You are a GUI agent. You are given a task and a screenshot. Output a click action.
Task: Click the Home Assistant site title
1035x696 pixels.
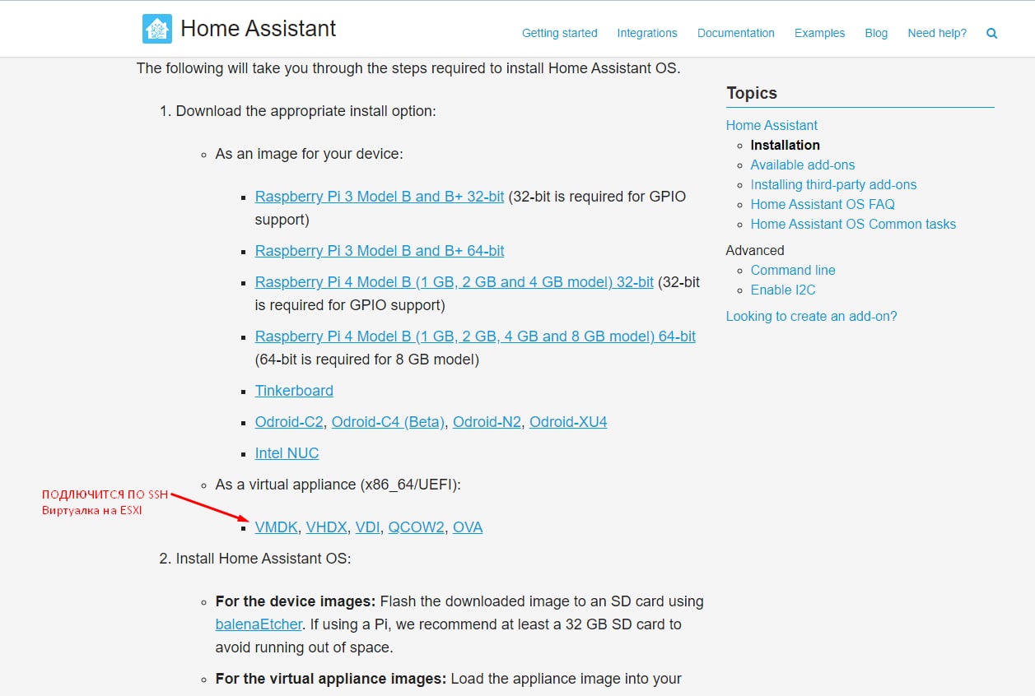[x=259, y=29]
